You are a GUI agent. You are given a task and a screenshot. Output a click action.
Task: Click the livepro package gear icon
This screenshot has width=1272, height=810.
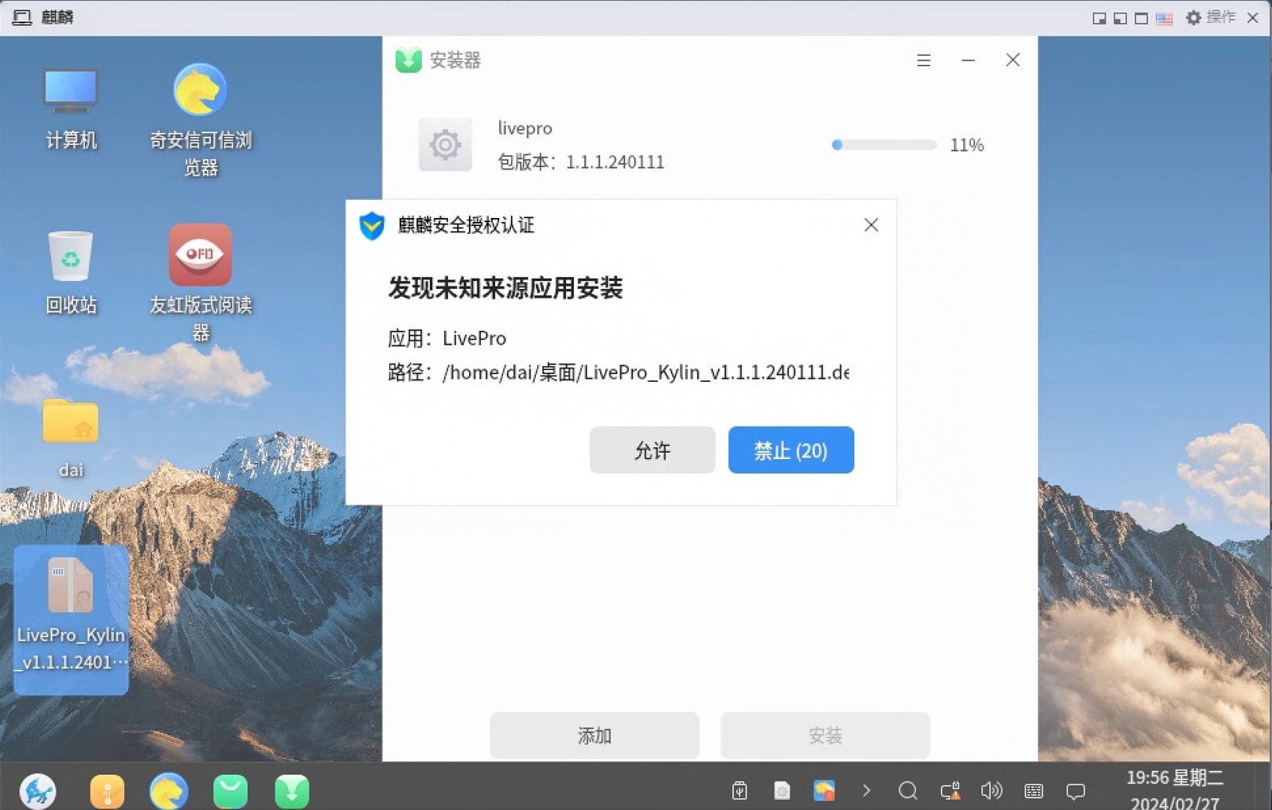click(x=445, y=145)
